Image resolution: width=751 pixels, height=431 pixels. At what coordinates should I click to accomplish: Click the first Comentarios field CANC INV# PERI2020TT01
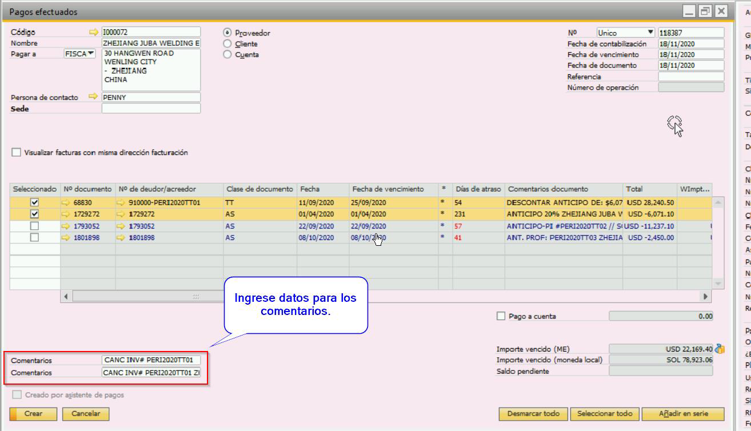click(x=151, y=360)
